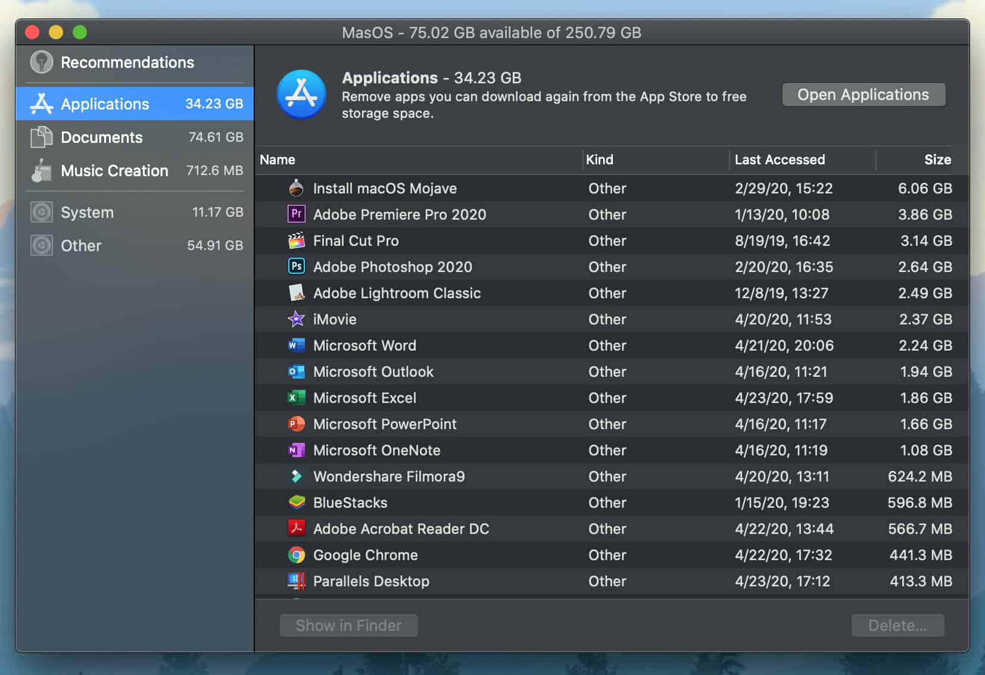The height and width of the screenshot is (675, 985).
Task: Select the Adobe Photoshop 2020 name text
Action: [392, 267]
